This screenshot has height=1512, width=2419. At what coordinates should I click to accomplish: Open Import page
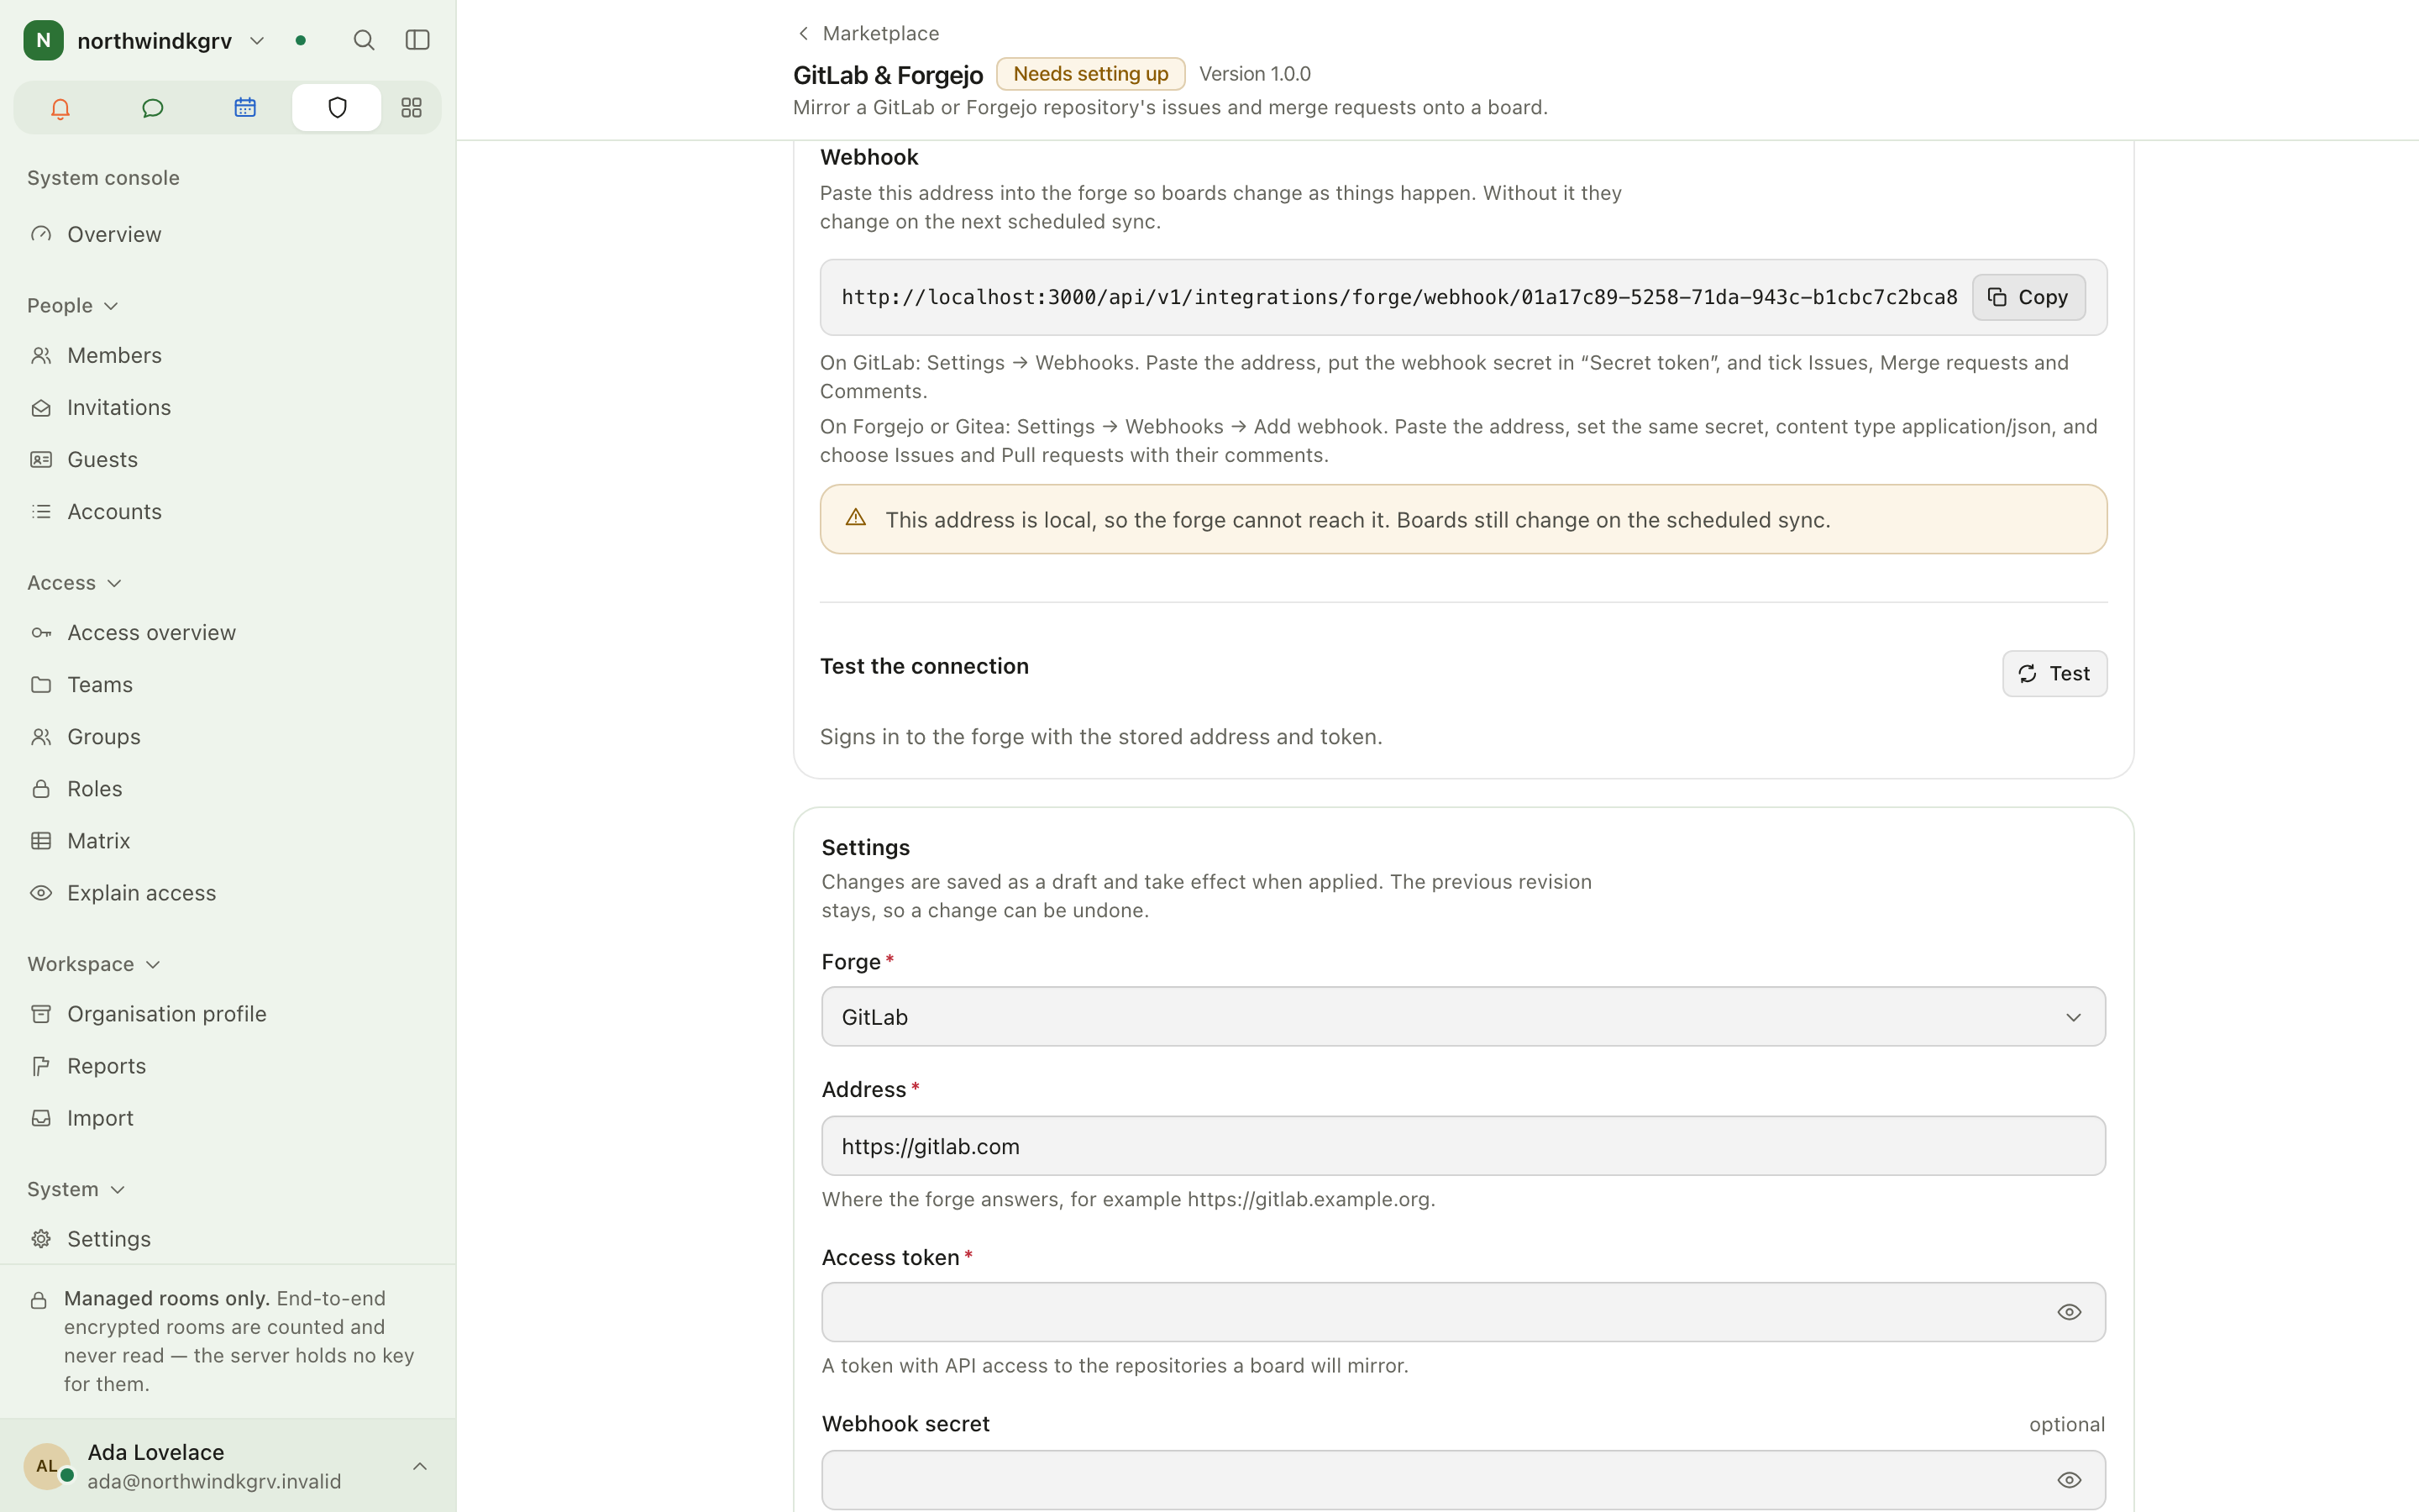(x=228, y=1117)
